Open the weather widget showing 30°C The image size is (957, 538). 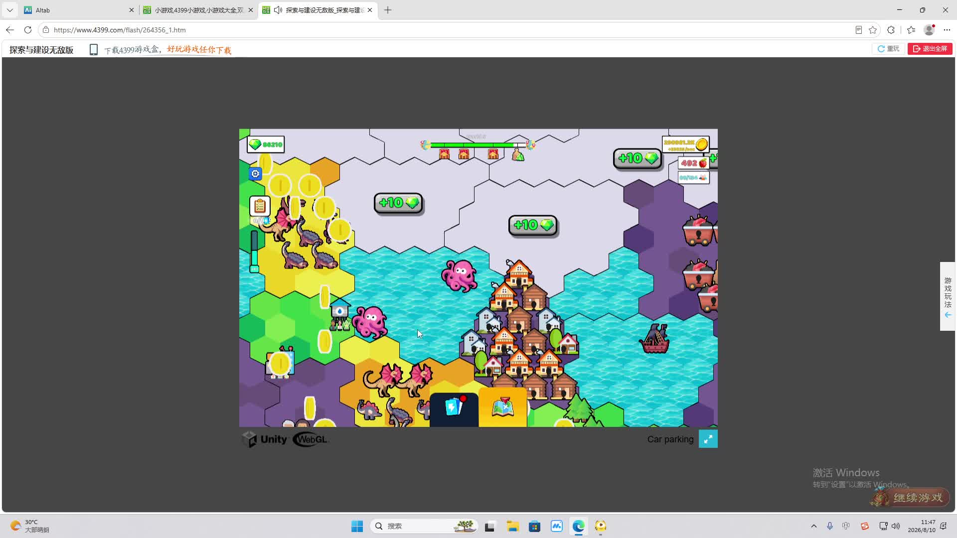pos(30,526)
